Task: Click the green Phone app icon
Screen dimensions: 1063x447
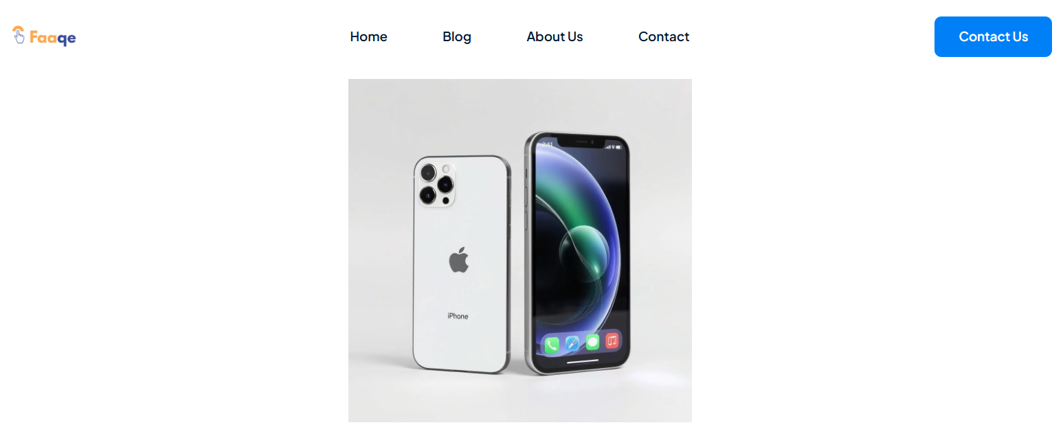Action: 552,344
